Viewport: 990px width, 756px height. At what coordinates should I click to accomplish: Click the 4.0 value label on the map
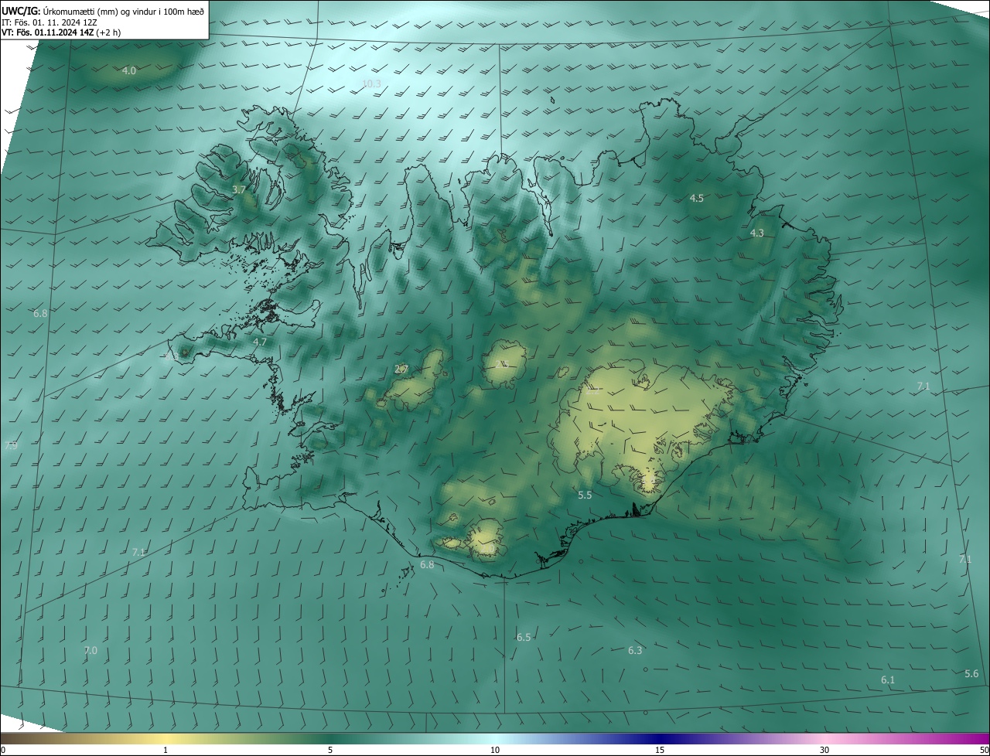tap(129, 70)
